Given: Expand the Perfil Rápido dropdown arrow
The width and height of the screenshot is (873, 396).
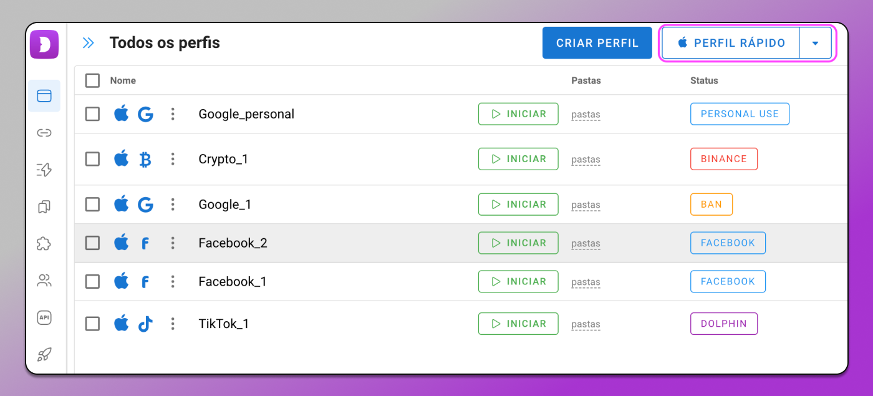Looking at the screenshot, I should tap(815, 43).
